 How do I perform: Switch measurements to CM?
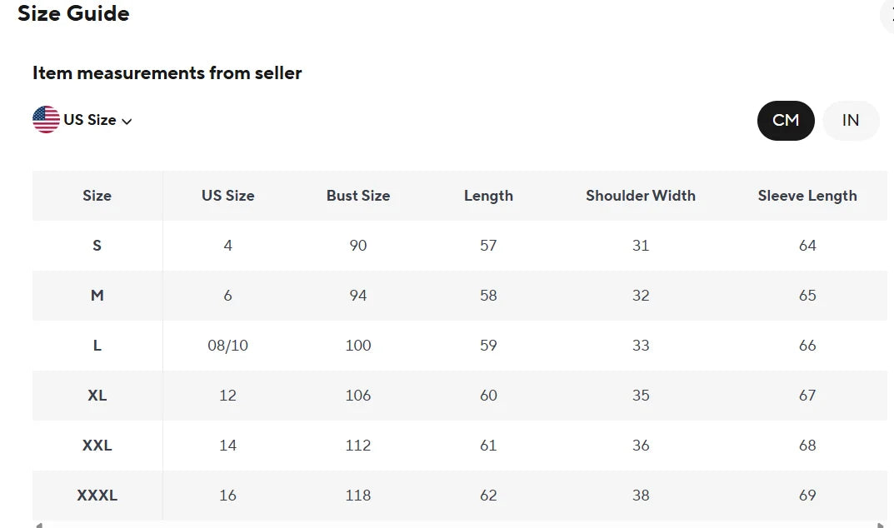[785, 120]
